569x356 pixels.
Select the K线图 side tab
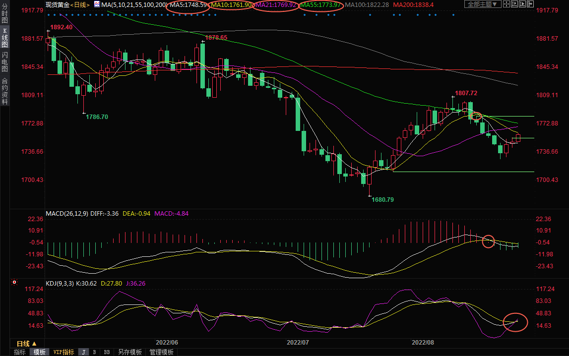pyautogui.click(x=4, y=38)
